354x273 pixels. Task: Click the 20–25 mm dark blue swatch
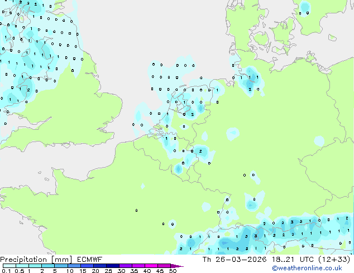[x=99, y=266]
